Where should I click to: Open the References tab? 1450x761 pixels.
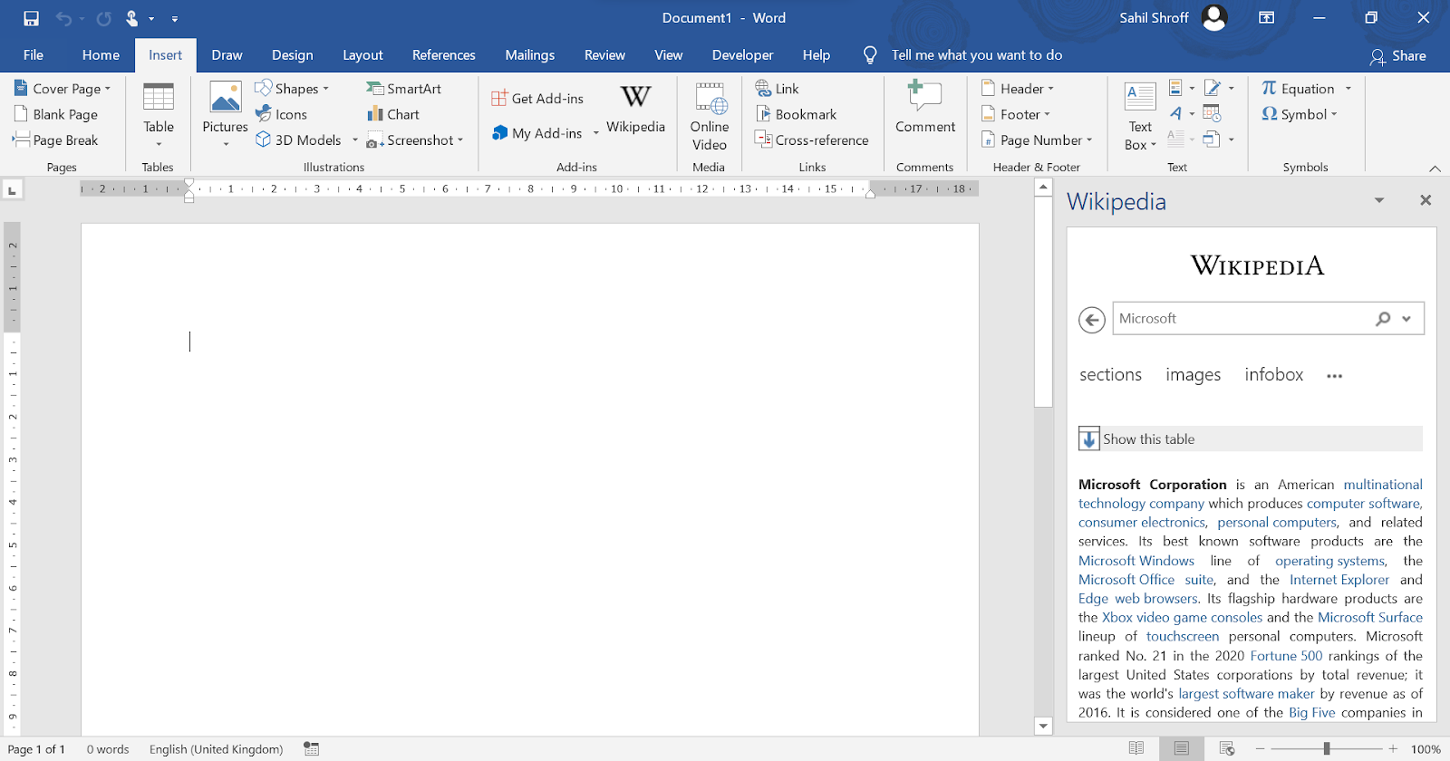click(443, 55)
